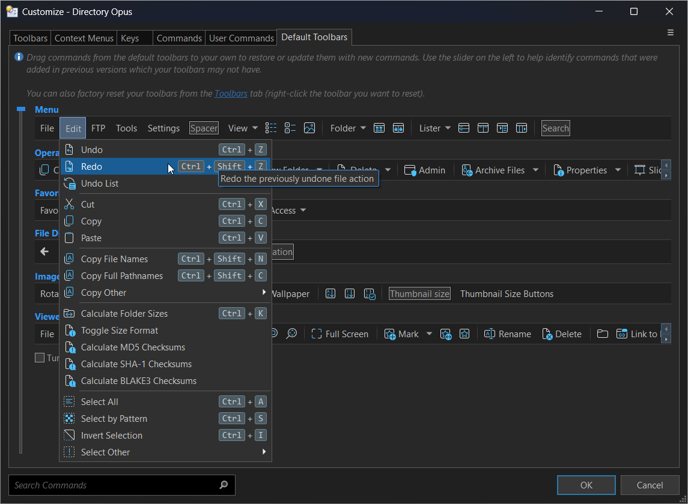This screenshot has height=504, width=688.
Task: Click the Delete icon in the Viewer toolbar
Action: pos(547,334)
